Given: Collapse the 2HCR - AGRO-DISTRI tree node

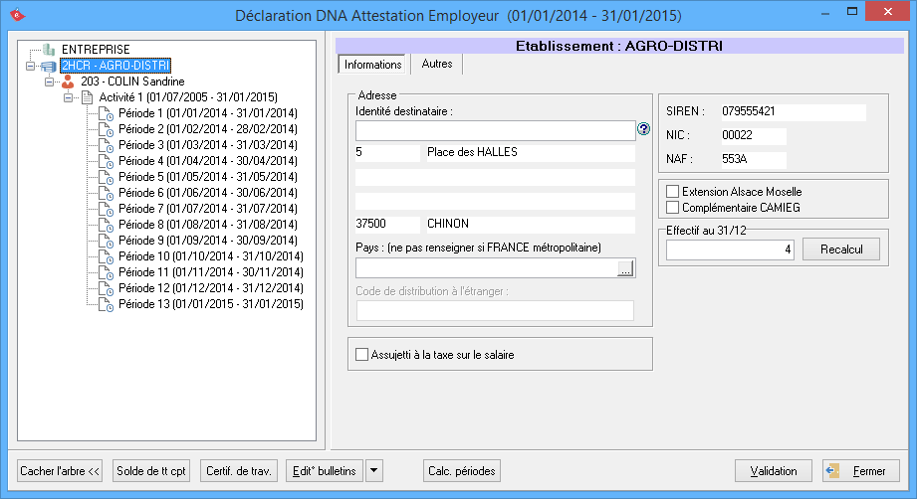Looking at the screenshot, I should click(30, 66).
